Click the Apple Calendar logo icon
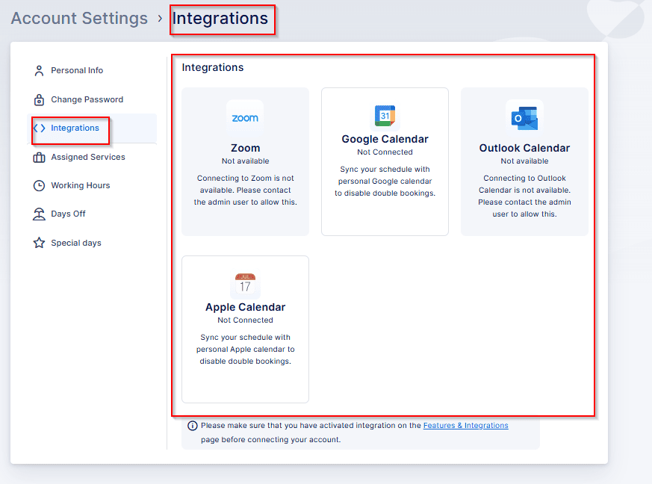652x484 pixels. [x=245, y=285]
